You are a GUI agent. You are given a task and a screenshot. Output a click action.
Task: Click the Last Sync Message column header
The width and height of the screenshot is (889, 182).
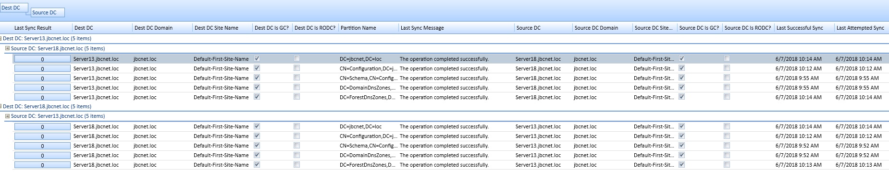[x=456, y=28]
